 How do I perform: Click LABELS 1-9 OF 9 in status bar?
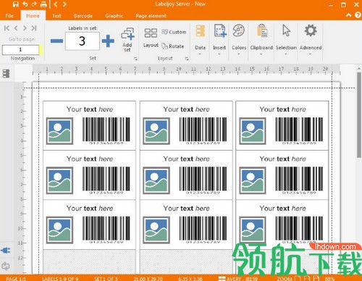click(60, 279)
